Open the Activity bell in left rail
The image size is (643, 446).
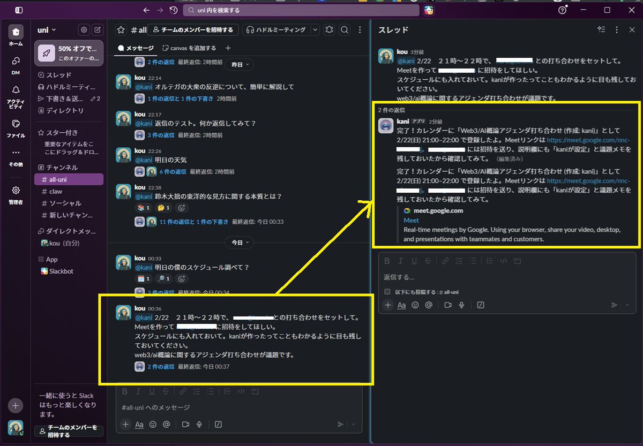(16, 96)
